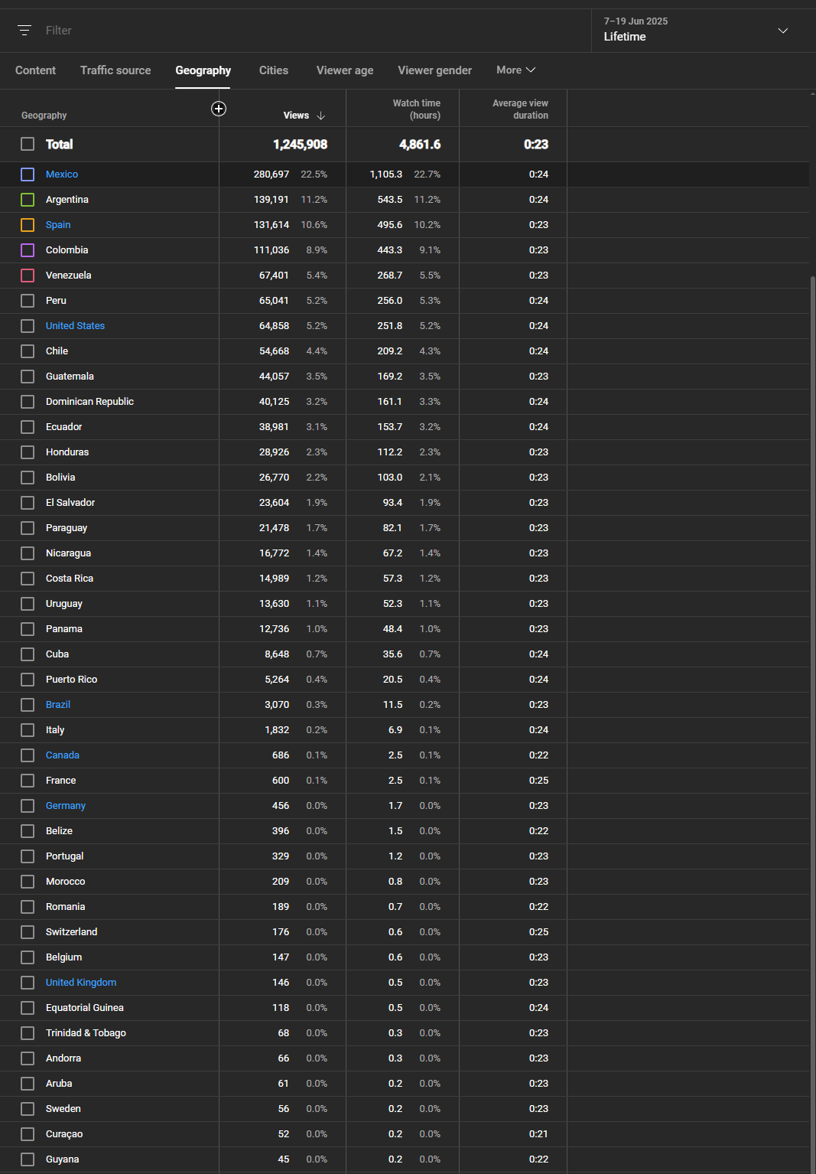The width and height of the screenshot is (816, 1174).
Task: Check the United Kingdom row checkbox
Action: (x=28, y=983)
